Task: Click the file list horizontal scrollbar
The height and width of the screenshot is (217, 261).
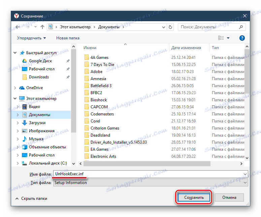Action: click(x=147, y=164)
